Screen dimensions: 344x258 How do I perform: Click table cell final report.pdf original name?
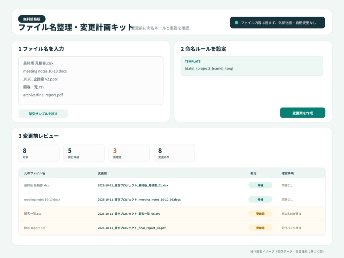coord(35,228)
